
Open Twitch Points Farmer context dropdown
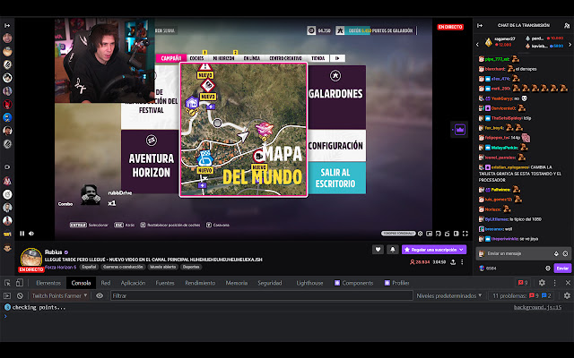[59, 295]
